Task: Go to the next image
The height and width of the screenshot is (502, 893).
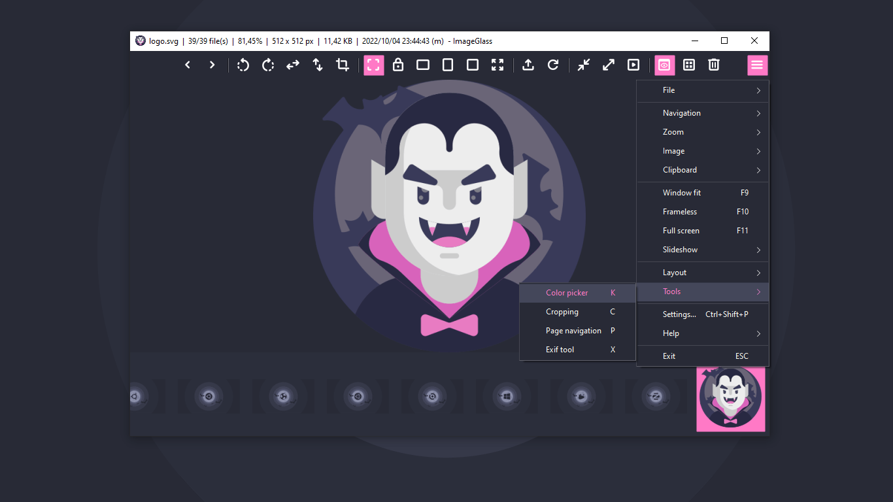Action: coord(211,65)
